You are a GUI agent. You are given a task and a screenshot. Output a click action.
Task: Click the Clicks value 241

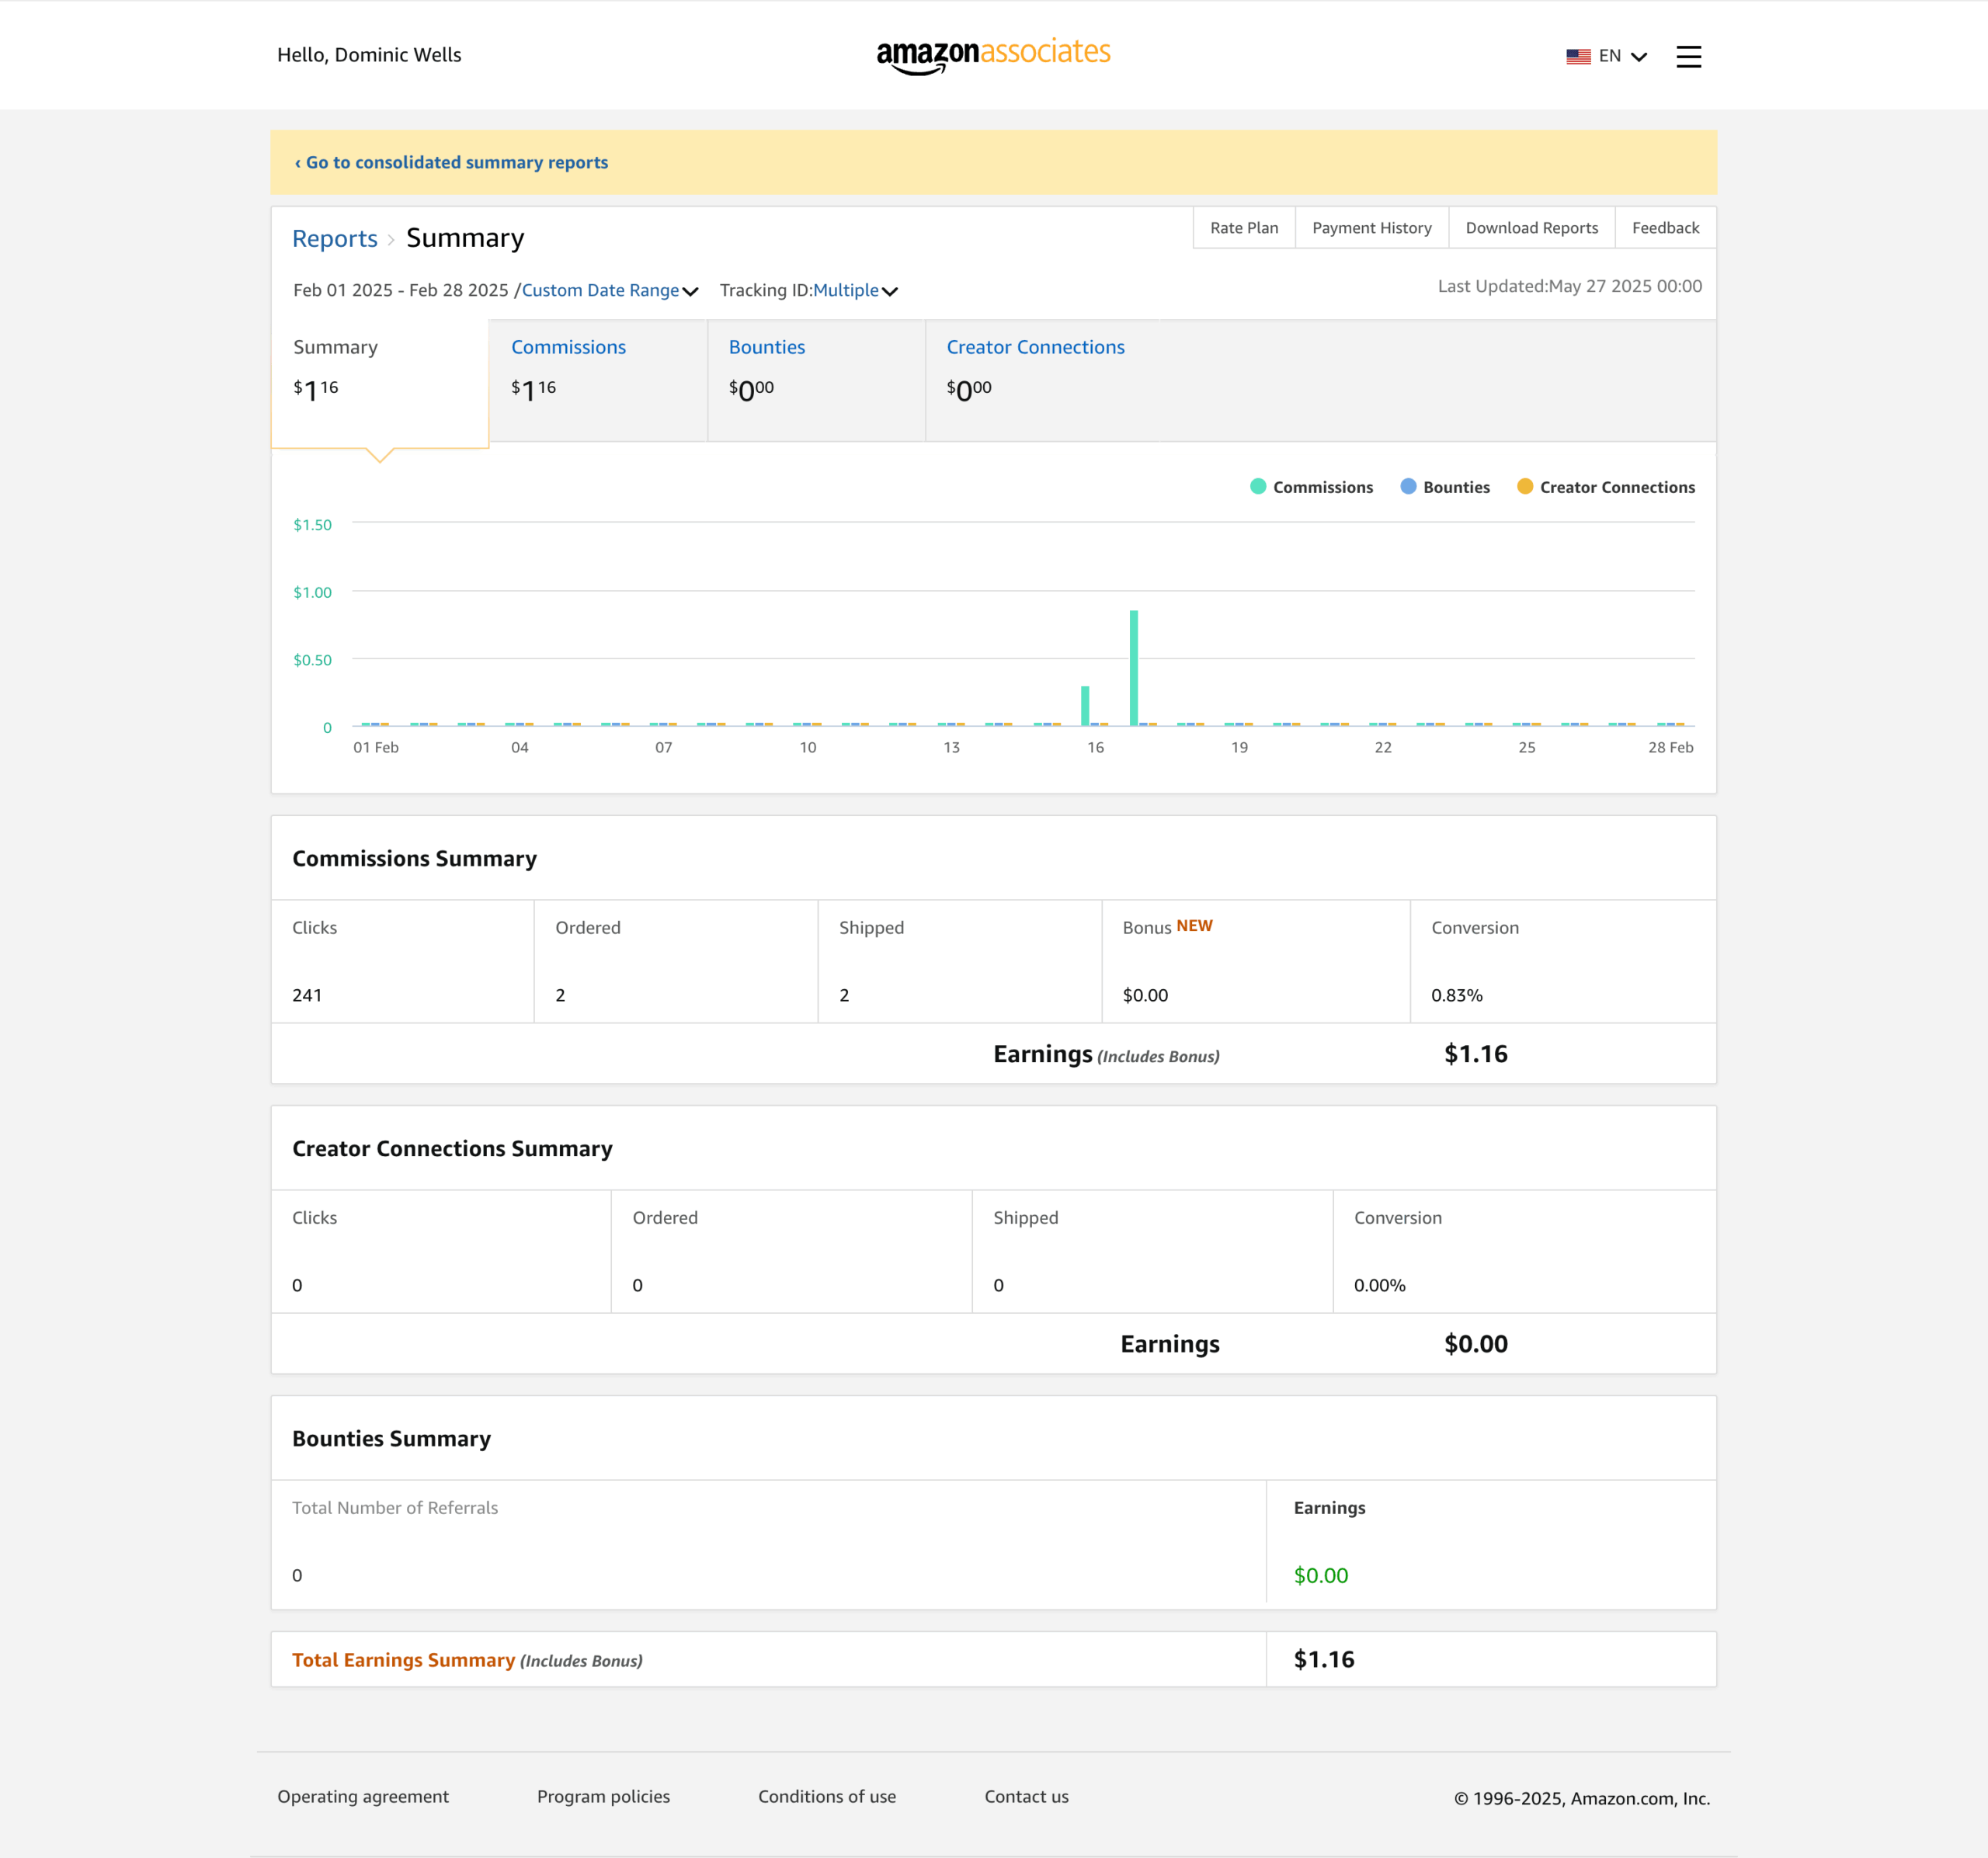click(x=307, y=995)
